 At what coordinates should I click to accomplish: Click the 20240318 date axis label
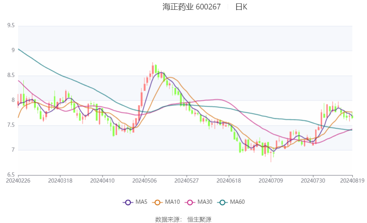60,180
